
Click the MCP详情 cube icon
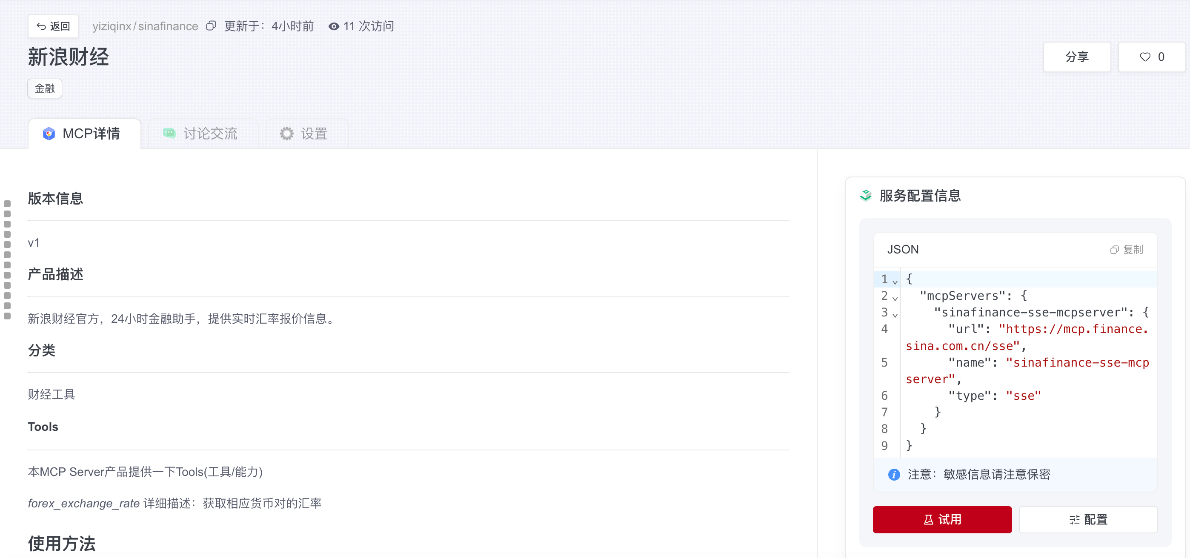click(x=49, y=134)
